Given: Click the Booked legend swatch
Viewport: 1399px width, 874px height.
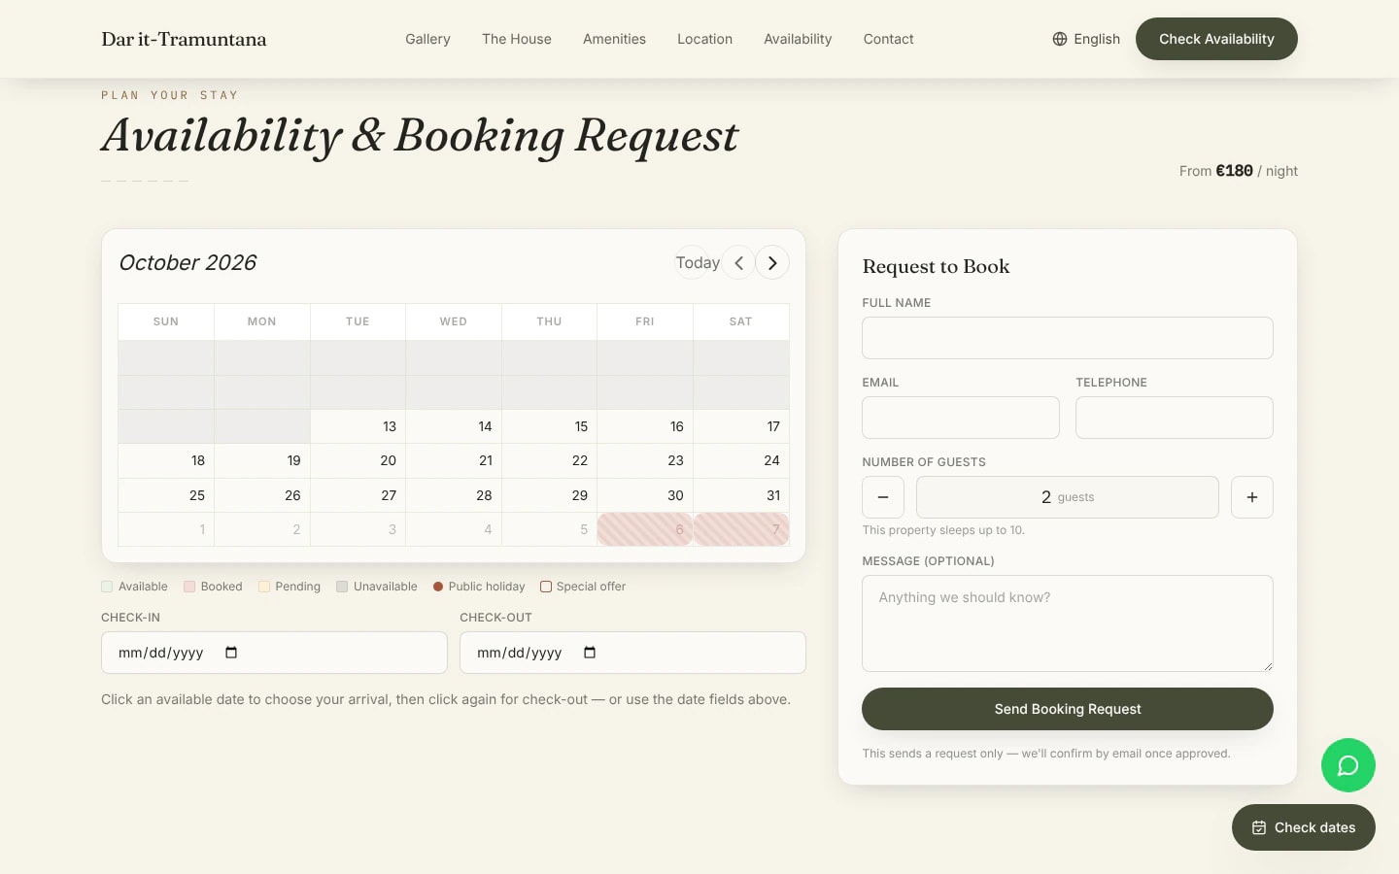Looking at the screenshot, I should click(x=189, y=587).
